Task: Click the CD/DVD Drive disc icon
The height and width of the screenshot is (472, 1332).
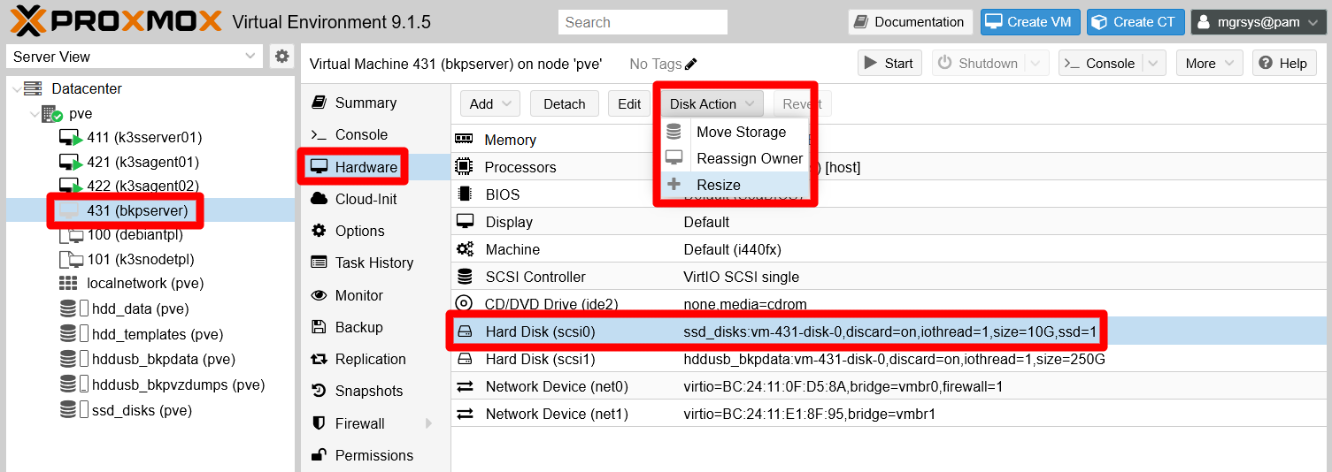Action: 464,304
